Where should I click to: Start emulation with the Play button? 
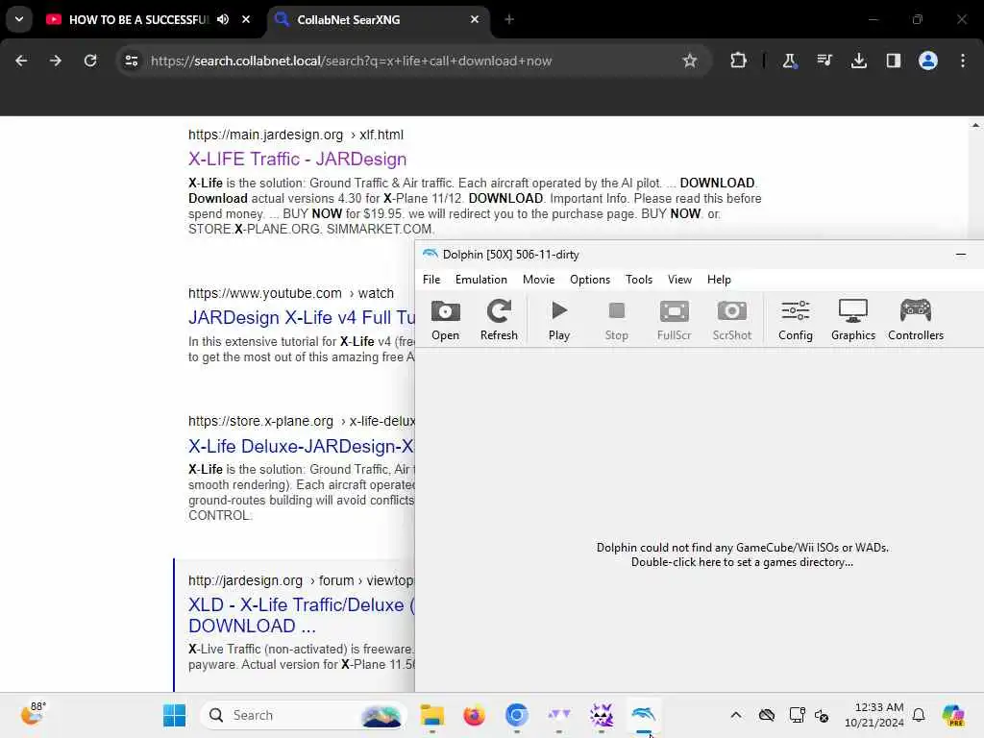559,320
